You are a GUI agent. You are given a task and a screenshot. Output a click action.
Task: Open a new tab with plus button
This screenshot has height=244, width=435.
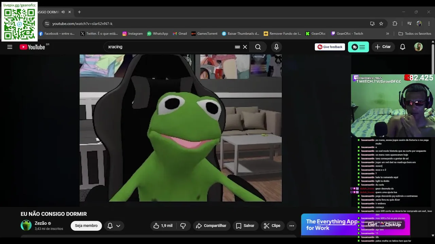(x=79, y=12)
